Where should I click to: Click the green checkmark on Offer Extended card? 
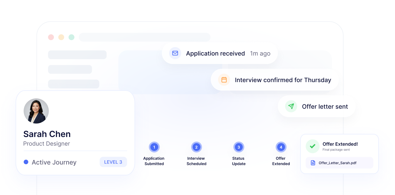[313, 146]
